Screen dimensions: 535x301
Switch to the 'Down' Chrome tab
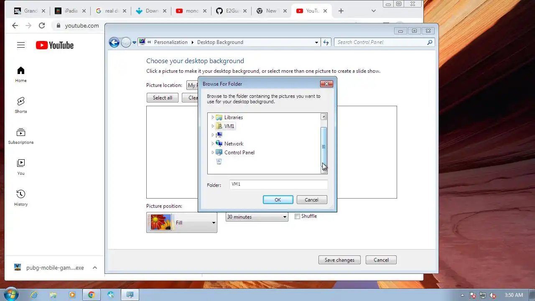[x=151, y=11]
